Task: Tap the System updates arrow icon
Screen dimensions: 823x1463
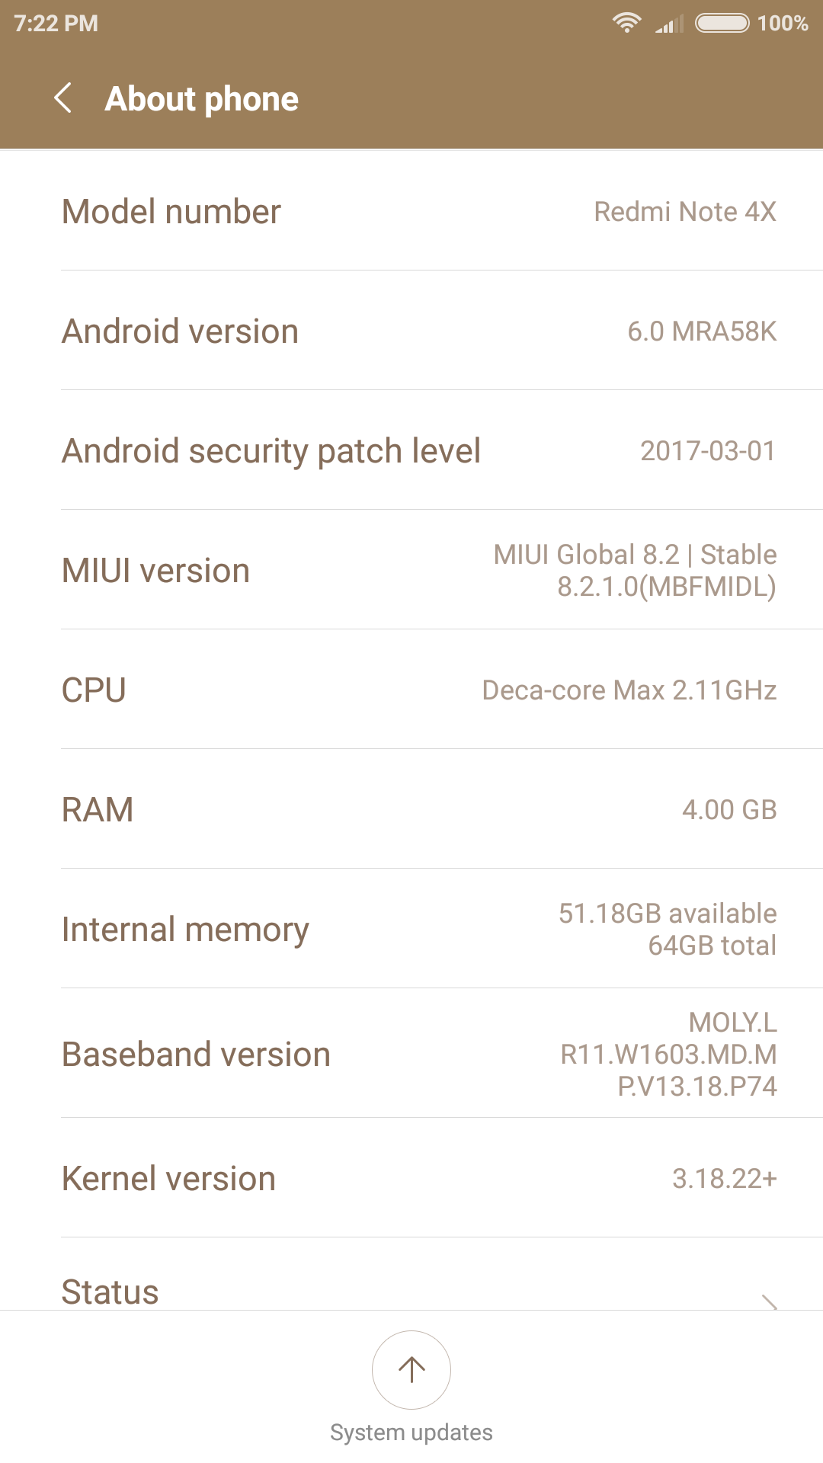Action: point(411,1369)
